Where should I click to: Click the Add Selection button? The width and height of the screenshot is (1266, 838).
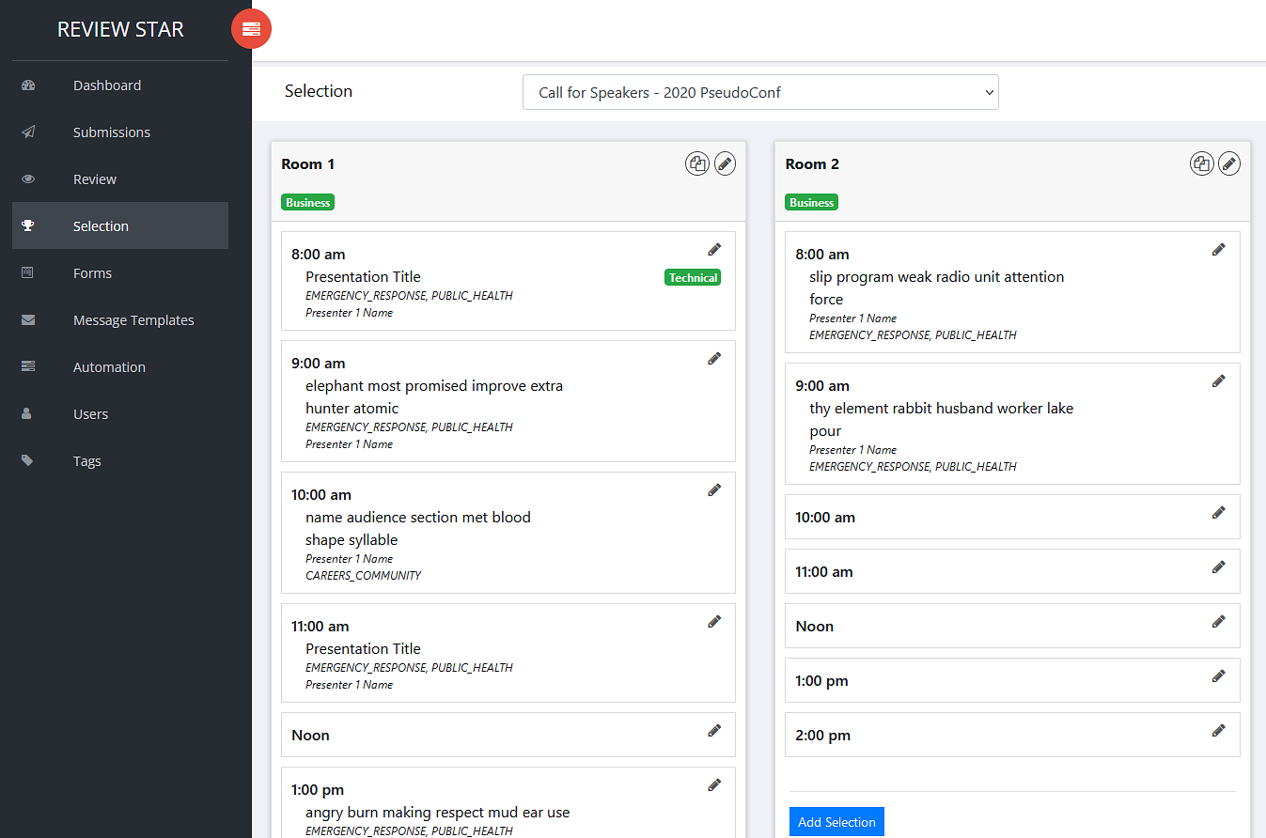click(x=836, y=822)
